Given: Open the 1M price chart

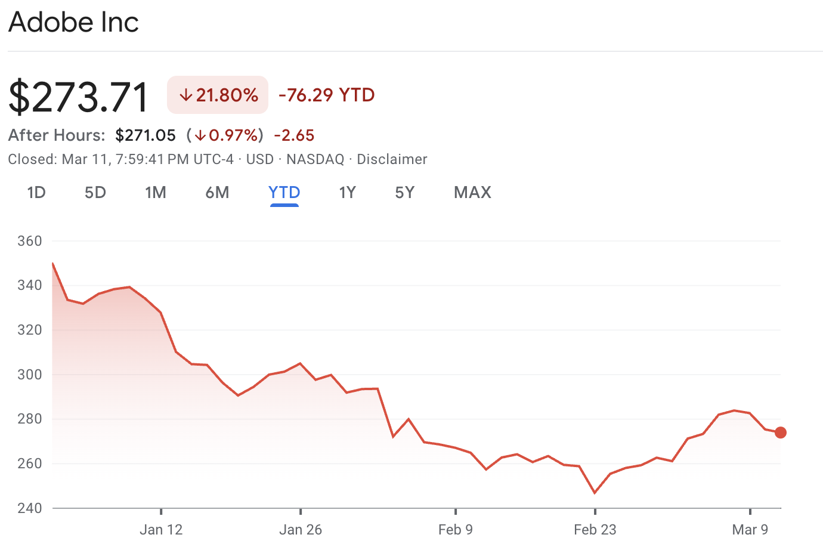Looking at the screenshot, I should [156, 192].
